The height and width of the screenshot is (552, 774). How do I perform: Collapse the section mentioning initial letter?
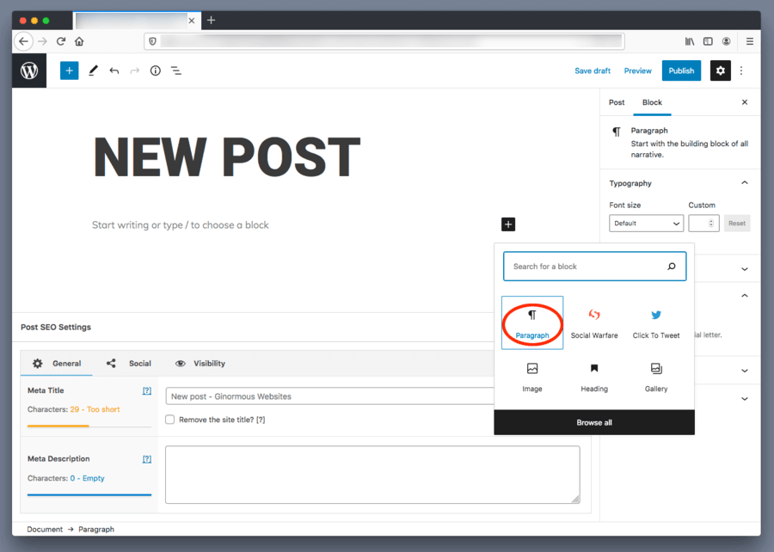click(745, 296)
